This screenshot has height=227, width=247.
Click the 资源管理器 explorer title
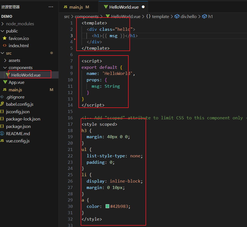coord(11,7)
